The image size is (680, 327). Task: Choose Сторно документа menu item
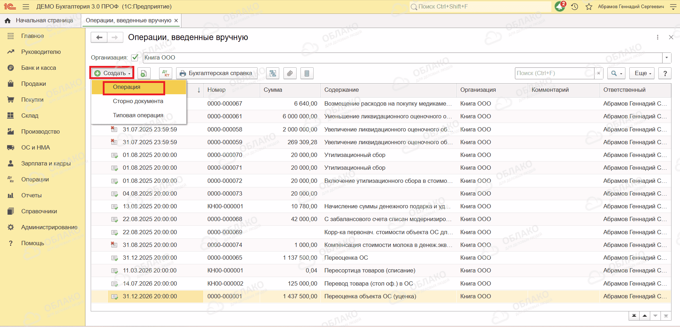pyautogui.click(x=138, y=101)
